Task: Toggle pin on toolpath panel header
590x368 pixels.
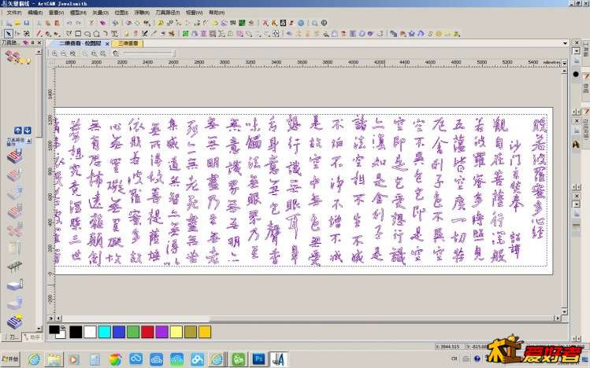Action: coord(33,42)
